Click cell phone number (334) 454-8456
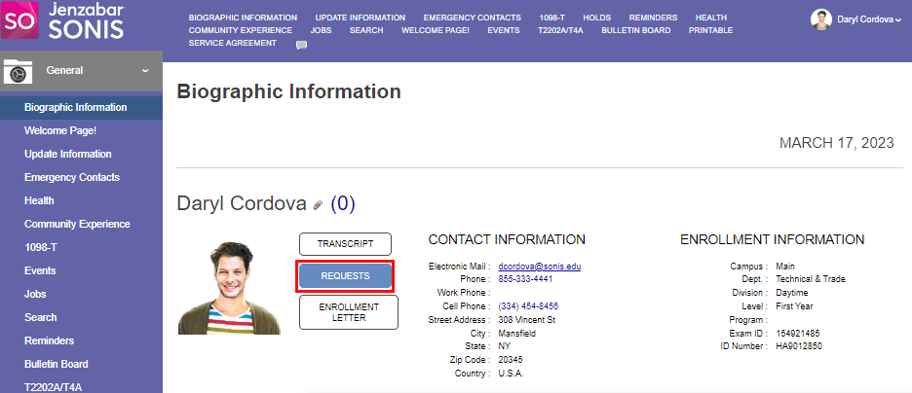The image size is (912, 393). 529,305
